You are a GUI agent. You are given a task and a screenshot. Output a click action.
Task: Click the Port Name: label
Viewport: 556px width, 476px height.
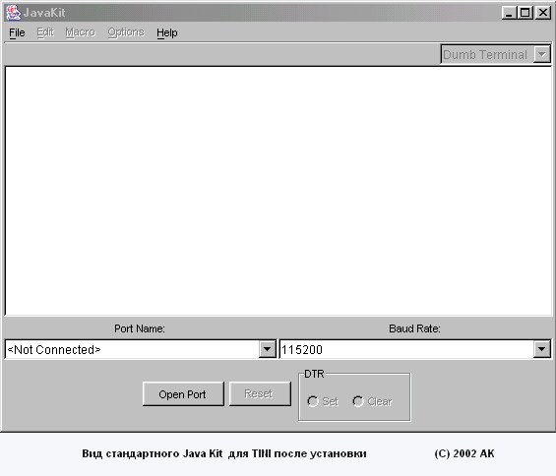[140, 328]
